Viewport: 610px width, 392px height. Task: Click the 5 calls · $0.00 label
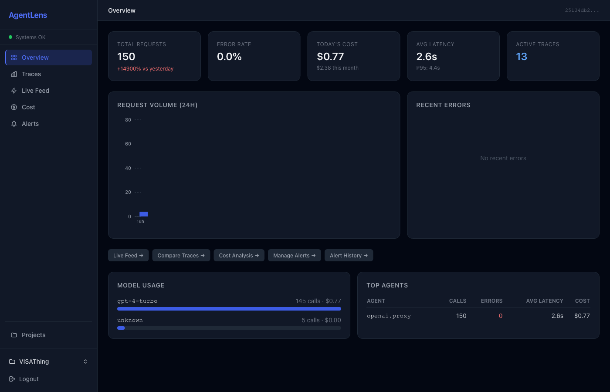(x=322, y=320)
